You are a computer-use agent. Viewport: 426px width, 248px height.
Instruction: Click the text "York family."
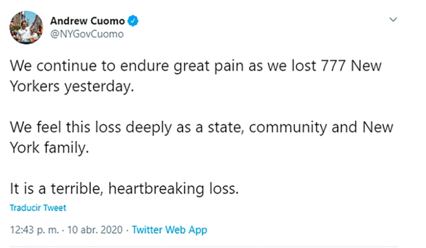(49, 147)
